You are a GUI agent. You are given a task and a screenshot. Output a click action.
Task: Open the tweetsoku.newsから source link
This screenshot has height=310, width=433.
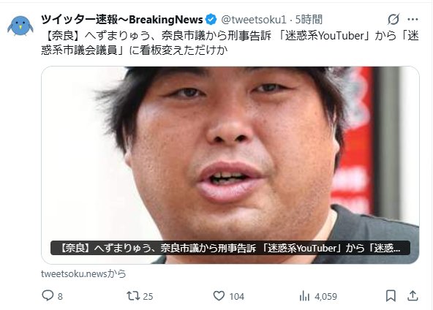tap(83, 274)
